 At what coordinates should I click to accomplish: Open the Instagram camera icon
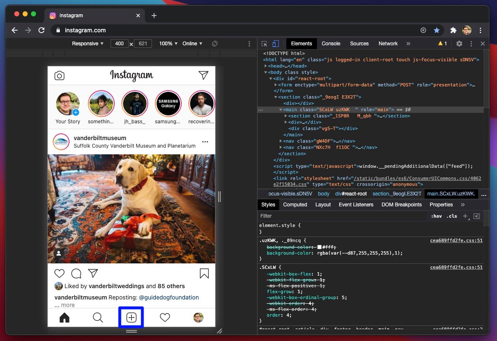(x=59, y=75)
